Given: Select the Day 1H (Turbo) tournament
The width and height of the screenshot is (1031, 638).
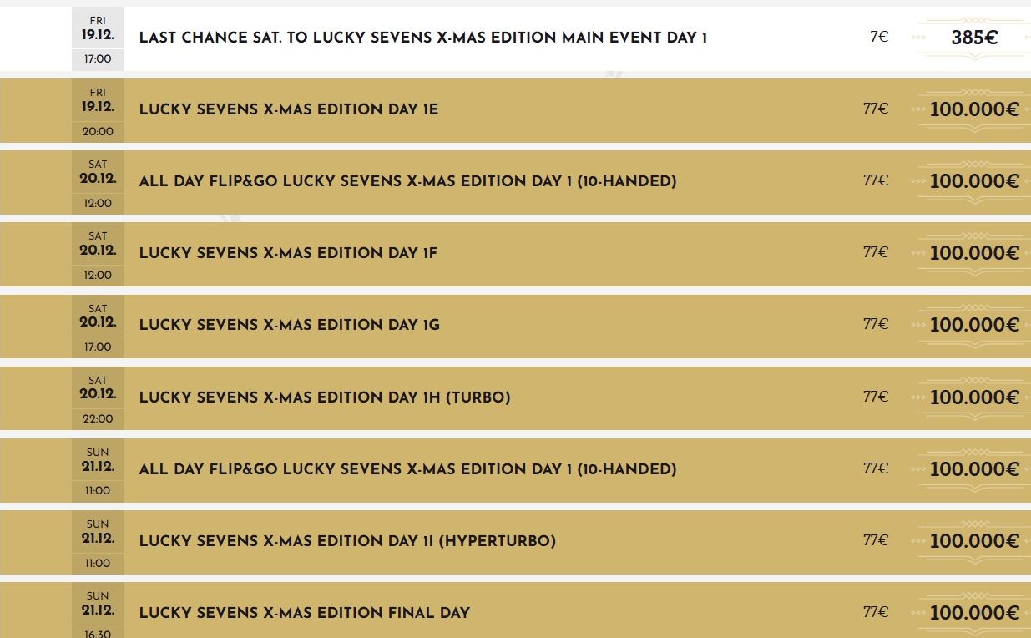Looking at the screenshot, I should click(x=324, y=397).
